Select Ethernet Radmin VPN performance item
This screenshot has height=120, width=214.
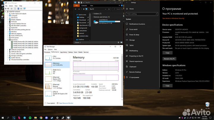point(57,79)
